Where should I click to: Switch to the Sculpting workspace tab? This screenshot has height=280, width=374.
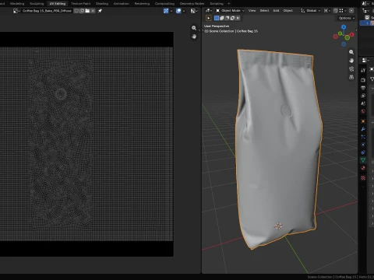pos(37,4)
